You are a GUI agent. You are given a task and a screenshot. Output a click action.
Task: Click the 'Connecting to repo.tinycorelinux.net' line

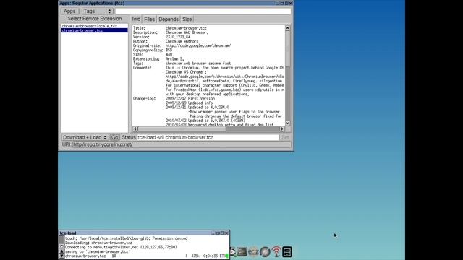click(x=121, y=247)
